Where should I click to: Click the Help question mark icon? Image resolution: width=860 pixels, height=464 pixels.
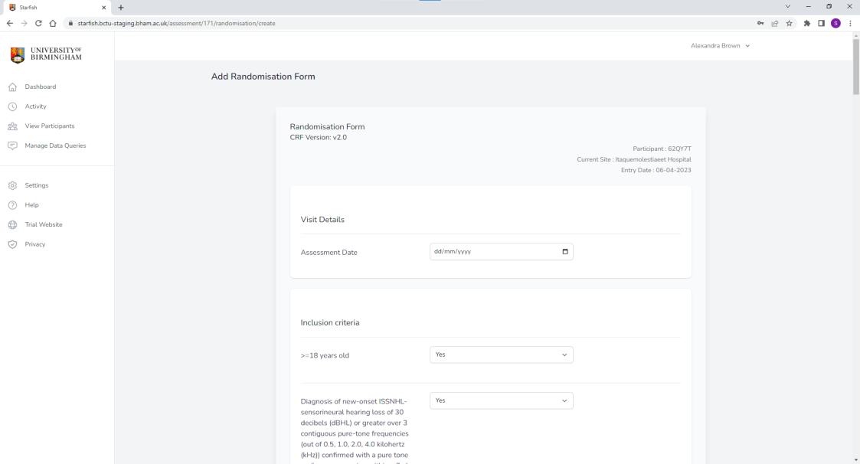pyautogui.click(x=12, y=205)
